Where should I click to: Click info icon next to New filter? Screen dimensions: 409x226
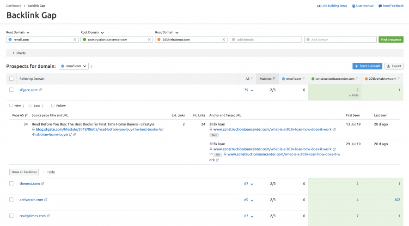tap(24, 106)
